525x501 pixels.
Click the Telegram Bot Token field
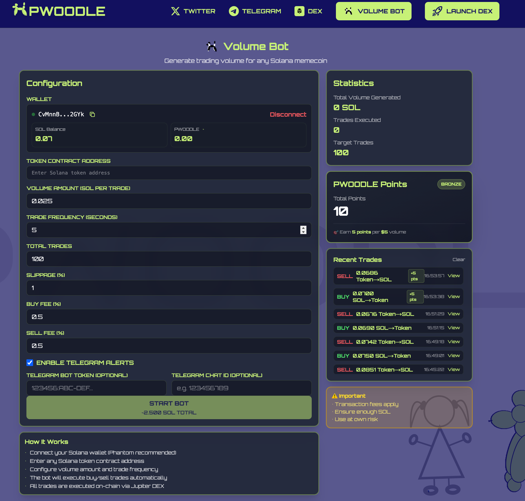(96, 388)
